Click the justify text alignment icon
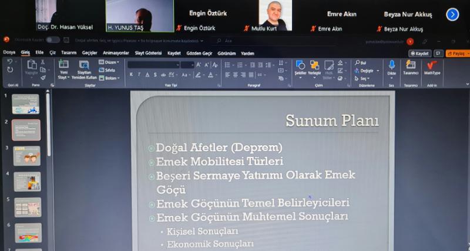The height and width of the screenshot is (251, 470). click(251, 75)
